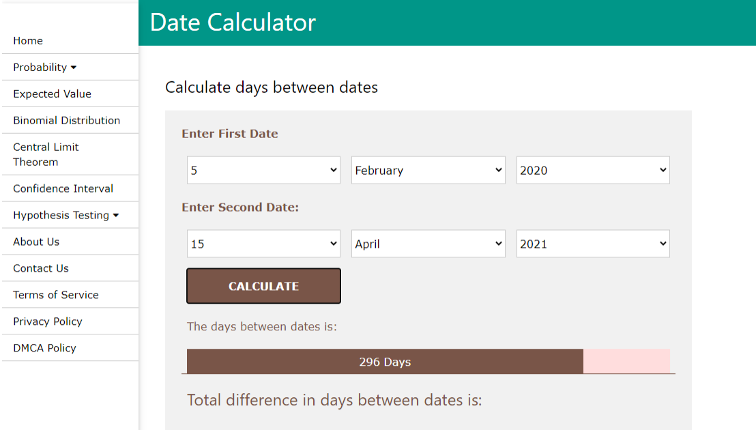This screenshot has height=430, width=756.
Task: Expand the Hypothesis Testing caret
Action: point(116,216)
